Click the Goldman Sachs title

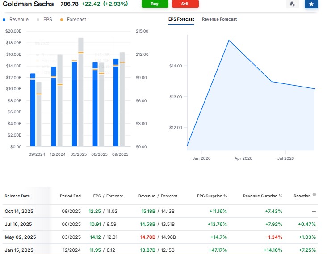pos(28,4)
